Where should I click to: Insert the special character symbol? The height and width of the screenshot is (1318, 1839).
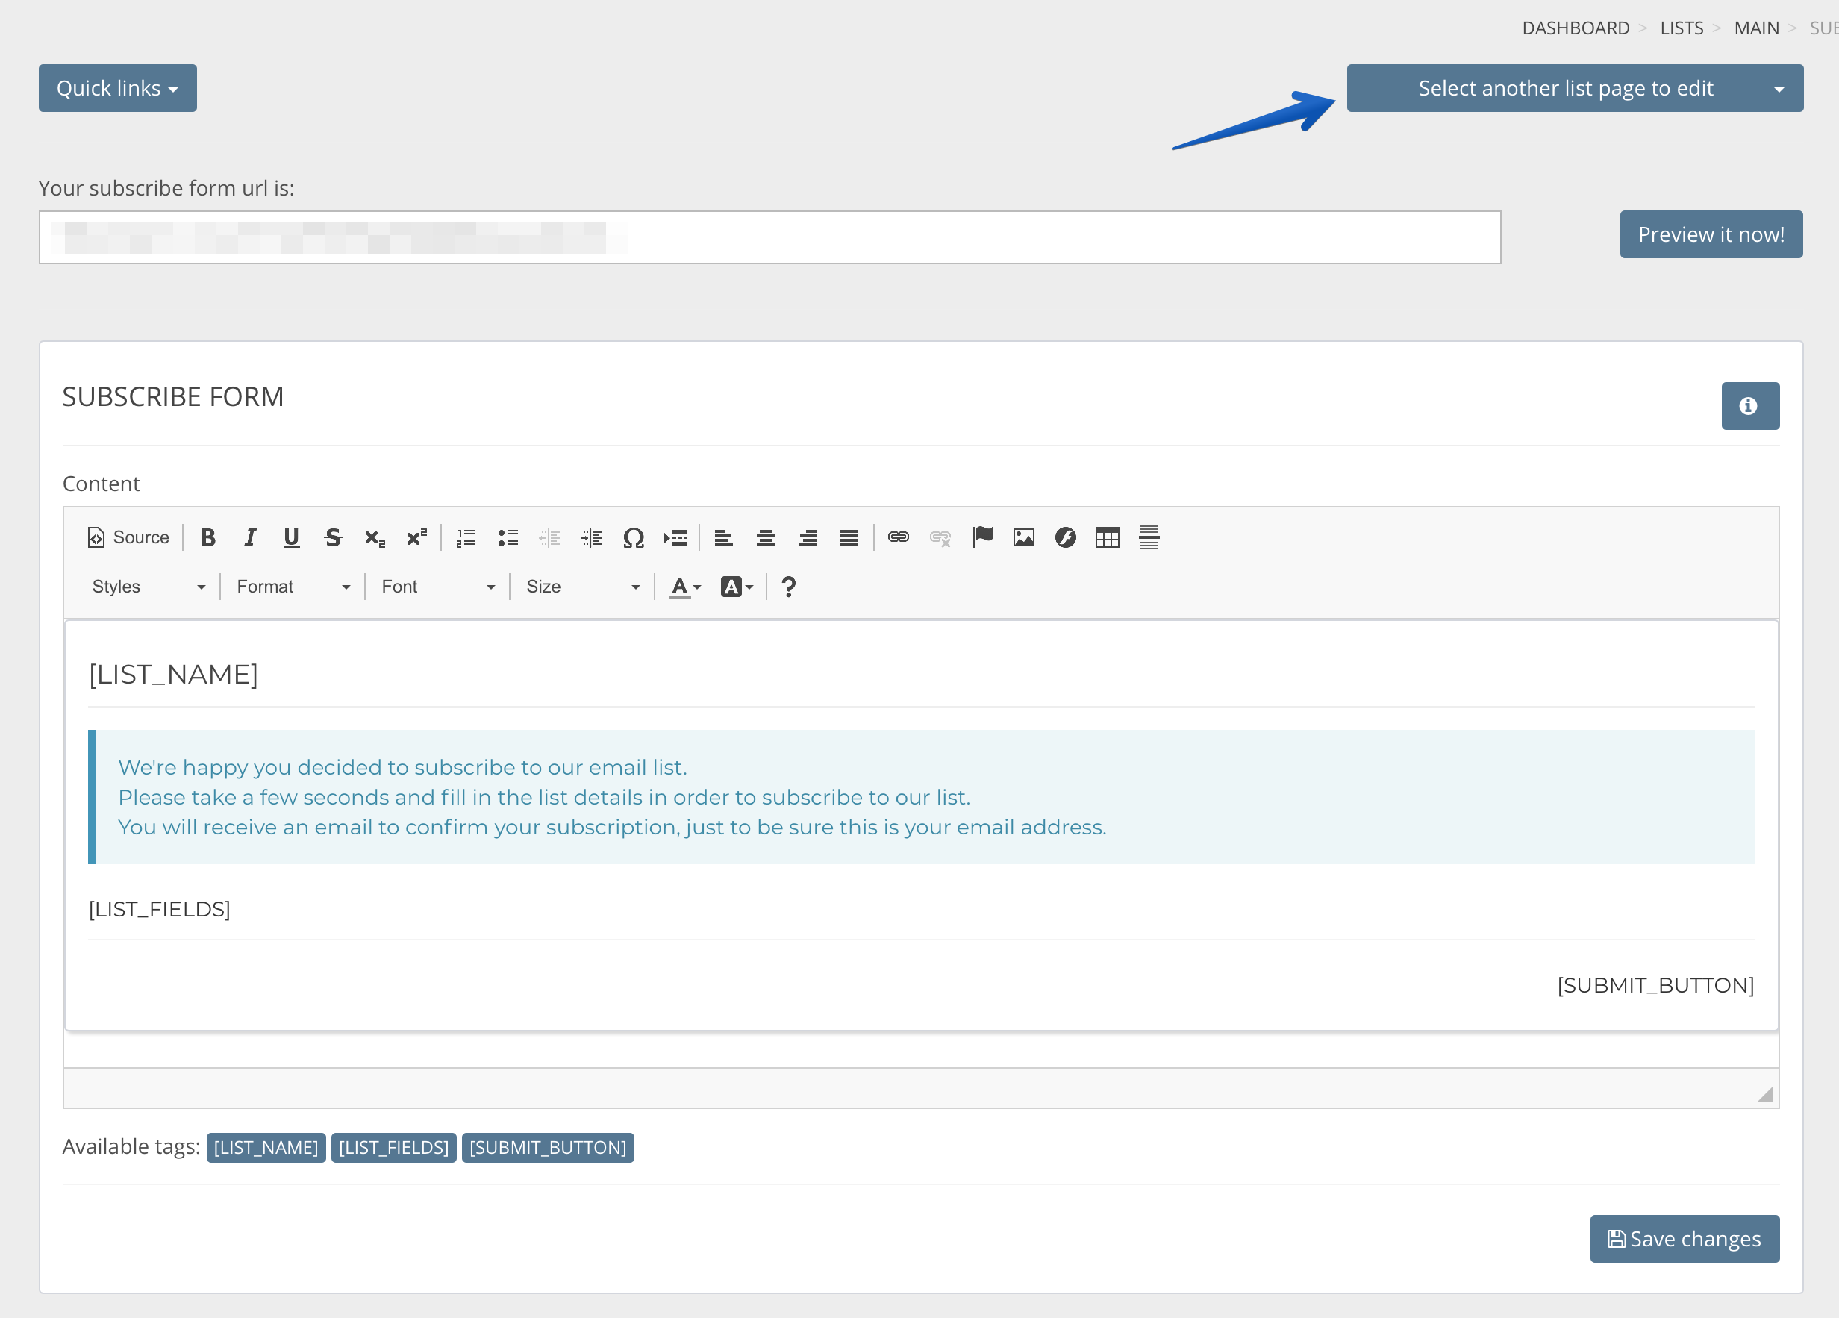tap(634, 537)
